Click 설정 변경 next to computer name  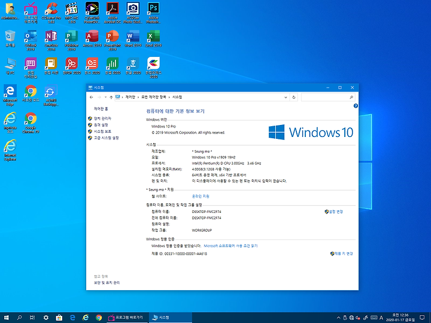tap(336, 212)
